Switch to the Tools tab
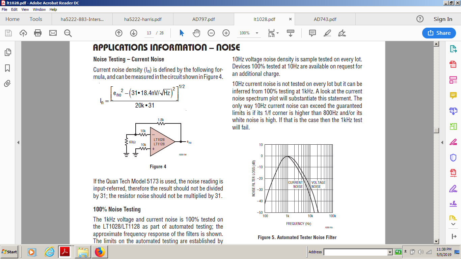This screenshot has width=461, height=259. [x=36, y=19]
